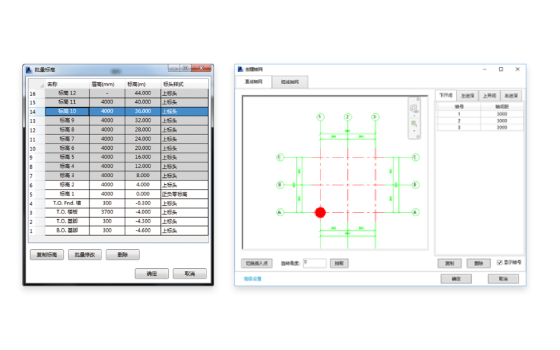The width and height of the screenshot is (560, 350).
Task: Select the 右进深 tab
Action: (x=511, y=96)
